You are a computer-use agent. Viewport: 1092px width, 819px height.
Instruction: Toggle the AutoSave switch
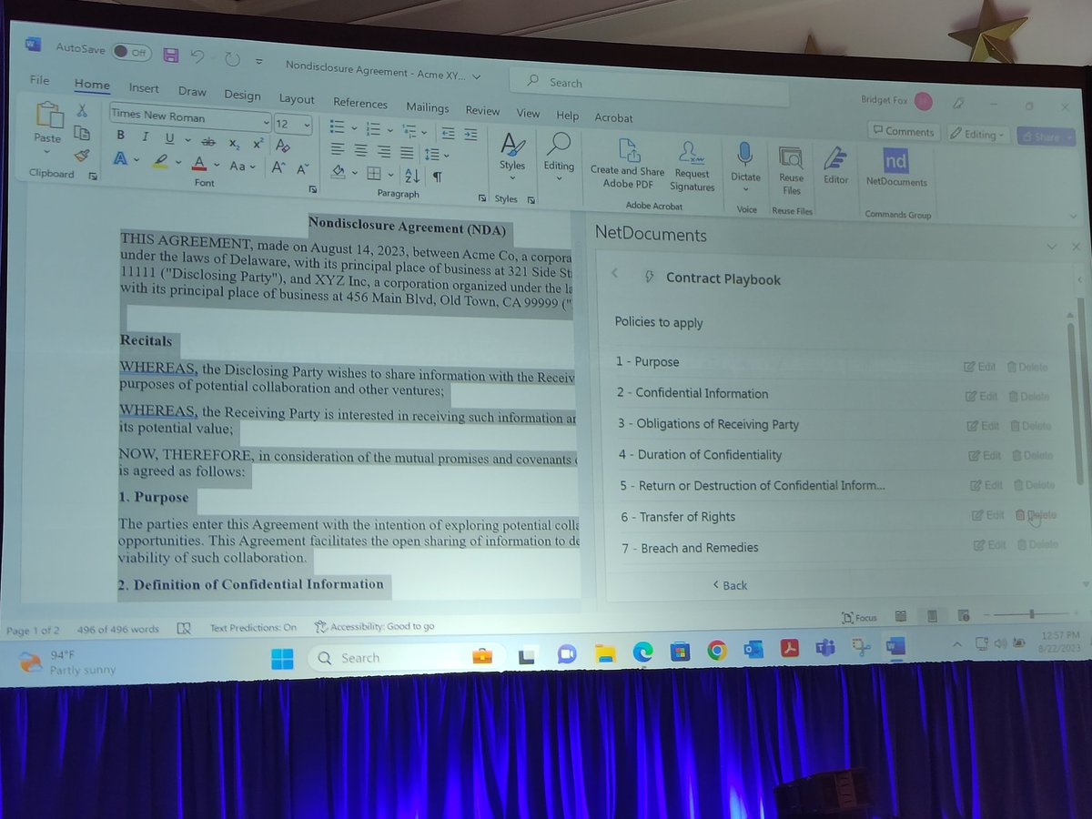pos(132,52)
